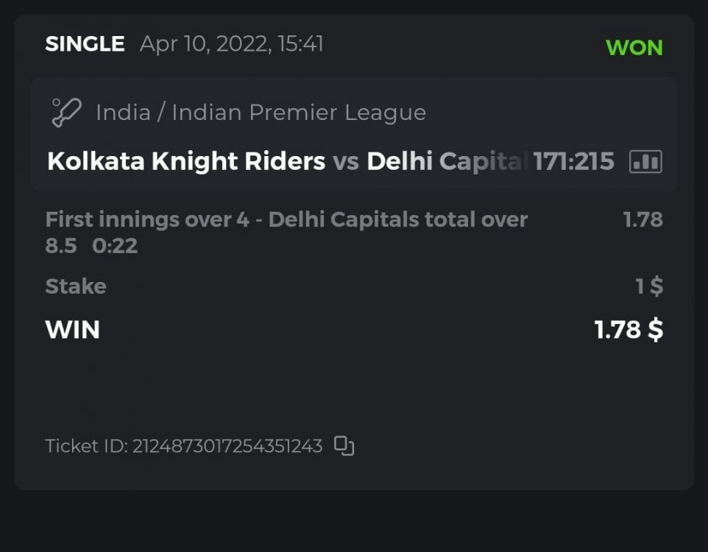Viewport: 708px width, 552px height.
Task: Open match statistics bar chart icon
Action: 645,161
